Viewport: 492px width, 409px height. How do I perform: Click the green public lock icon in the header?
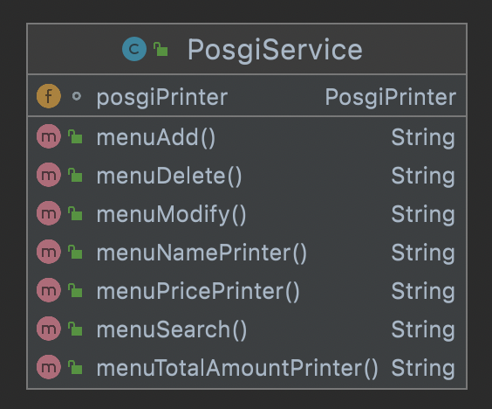pos(161,49)
